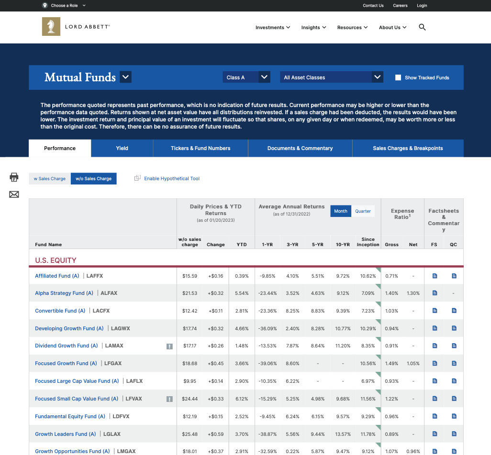This screenshot has height=455, width=491.
Task: Click the YTD column header
Action: [x=241, y=245]
